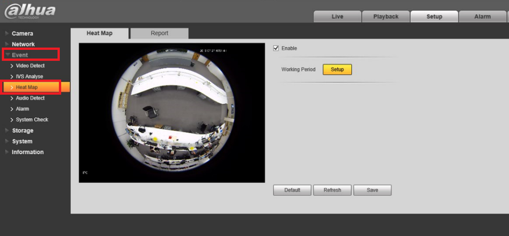509x236 pixels.
Task: Open the Playback tab
Action: click(386, 16)
